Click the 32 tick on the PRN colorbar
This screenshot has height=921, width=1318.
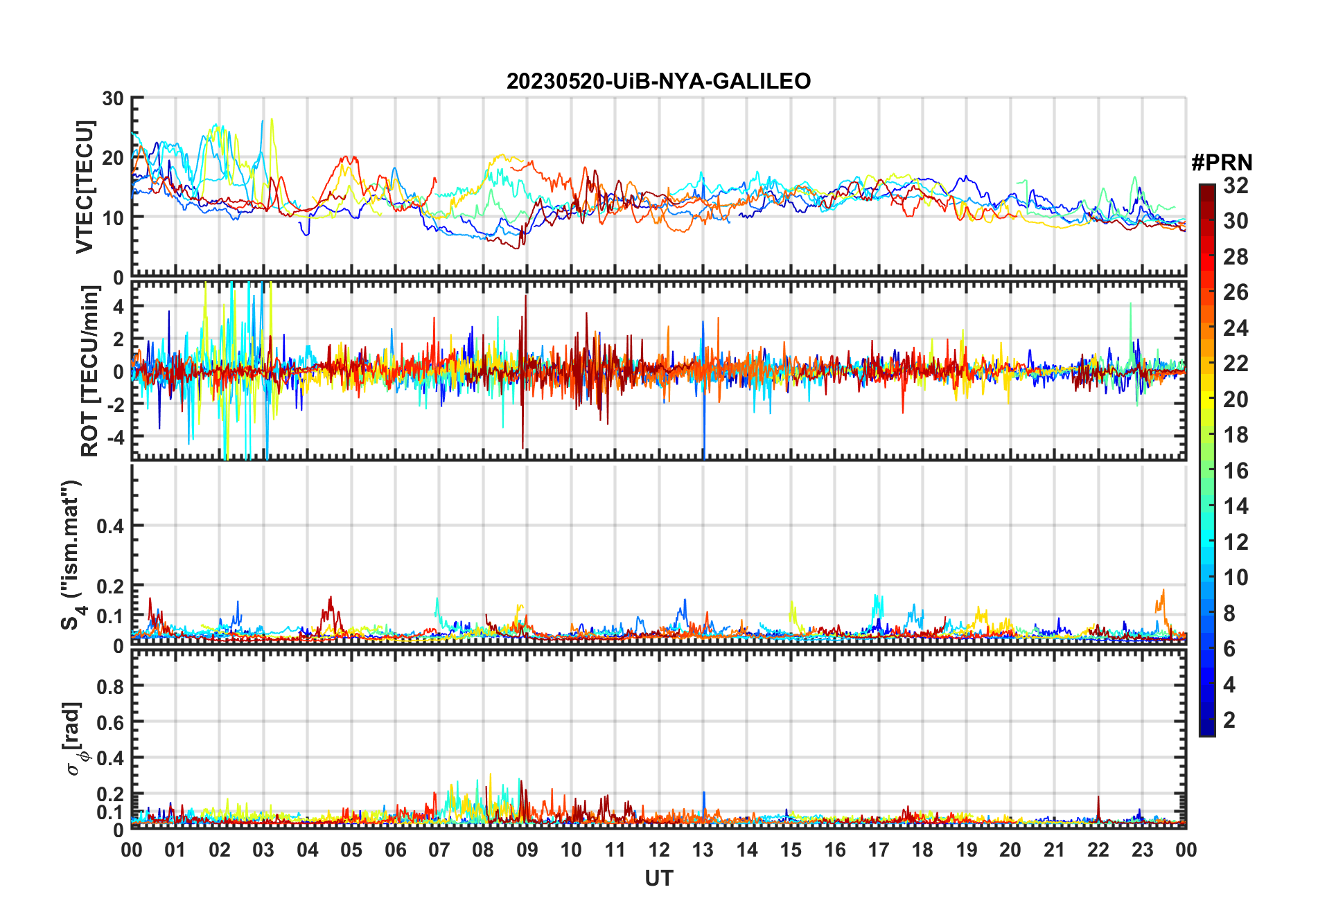pyautogui.click(x=1236, y=186)
